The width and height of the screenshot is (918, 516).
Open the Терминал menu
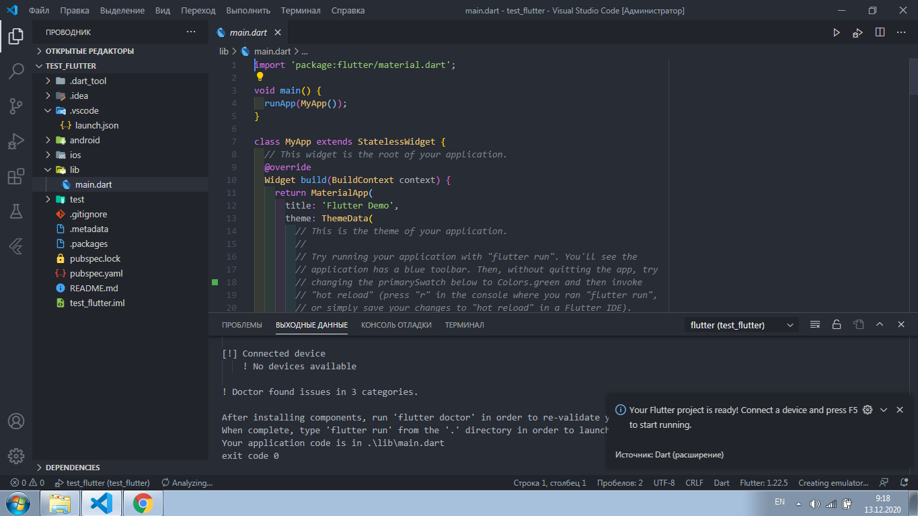tap(301, 11)
